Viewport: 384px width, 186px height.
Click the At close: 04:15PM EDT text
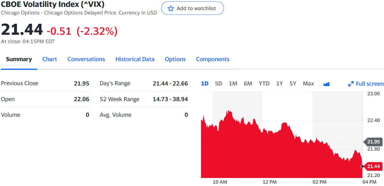(28, 41)
